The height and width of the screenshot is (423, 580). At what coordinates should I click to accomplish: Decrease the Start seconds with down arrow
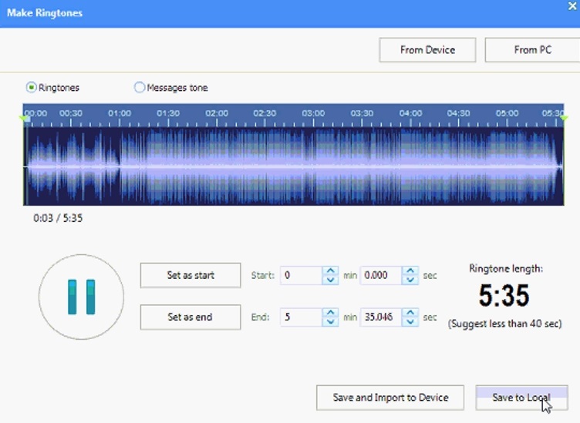point(410,280)
